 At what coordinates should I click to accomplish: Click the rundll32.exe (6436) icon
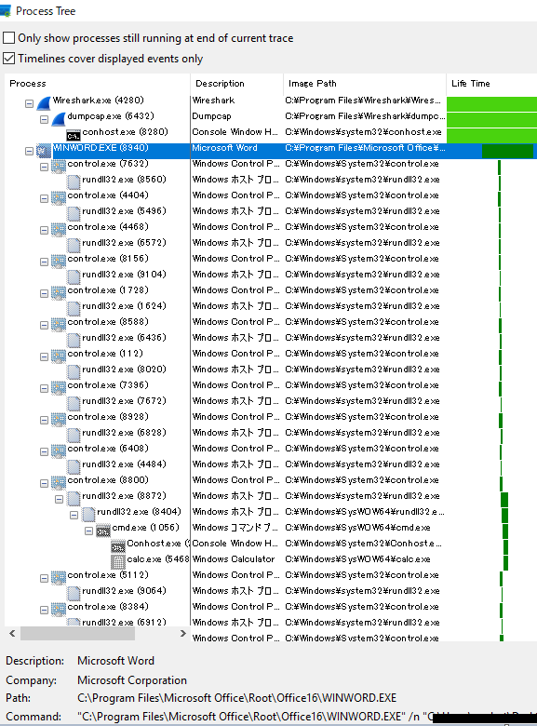74,341
